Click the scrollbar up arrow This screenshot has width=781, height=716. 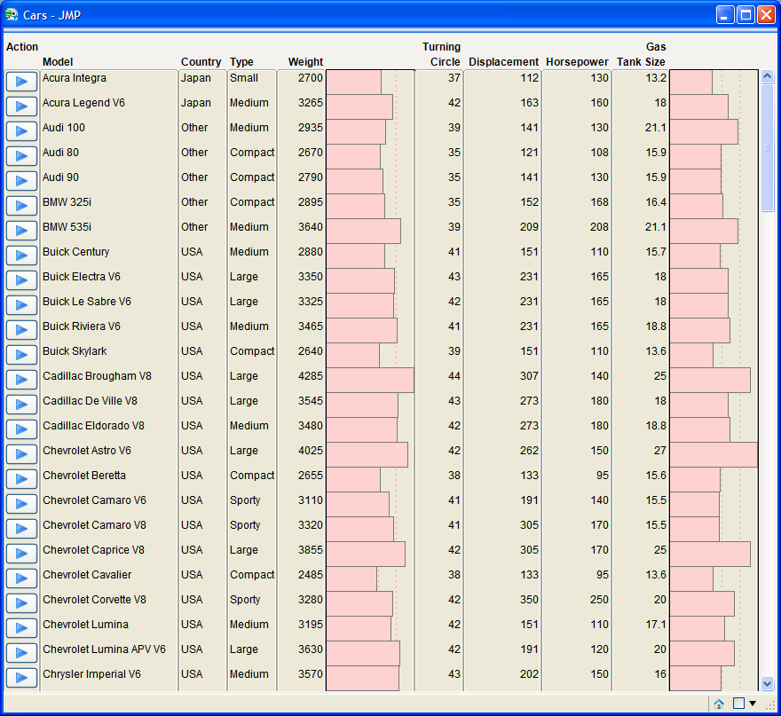click(767, 76)
